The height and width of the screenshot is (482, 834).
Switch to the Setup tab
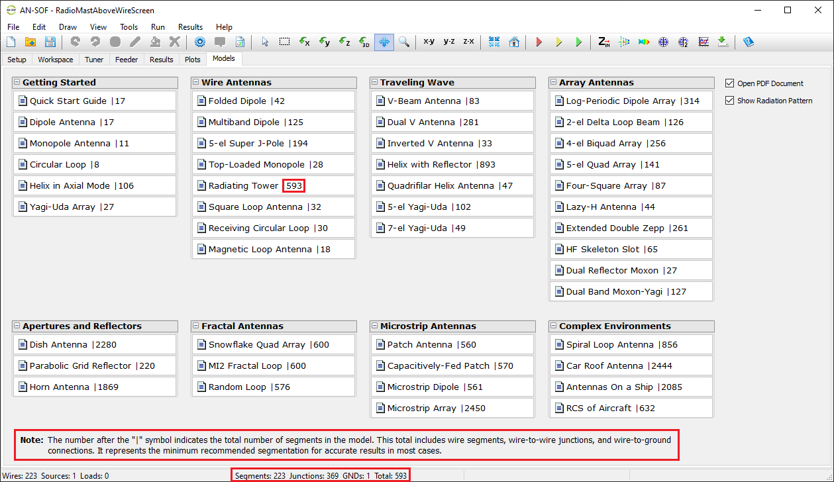point(17,60)
